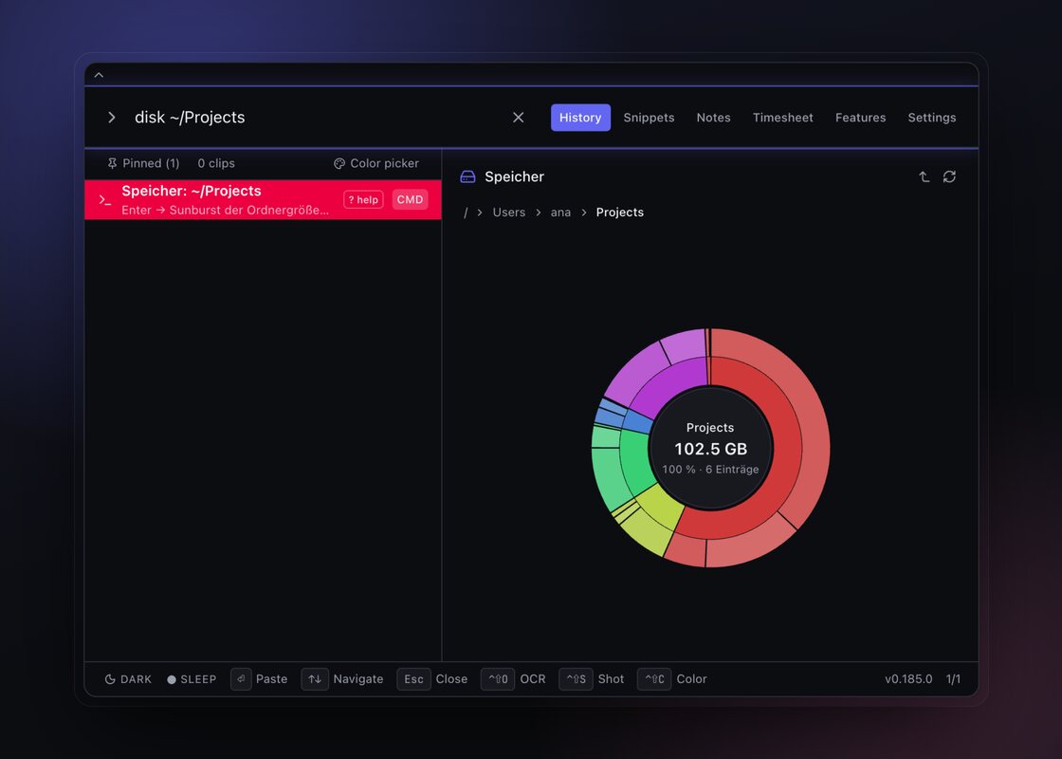1062x759 pixels.
Task: Jump to 'ana' in the breadcrumb
Action: click(560, 213)
